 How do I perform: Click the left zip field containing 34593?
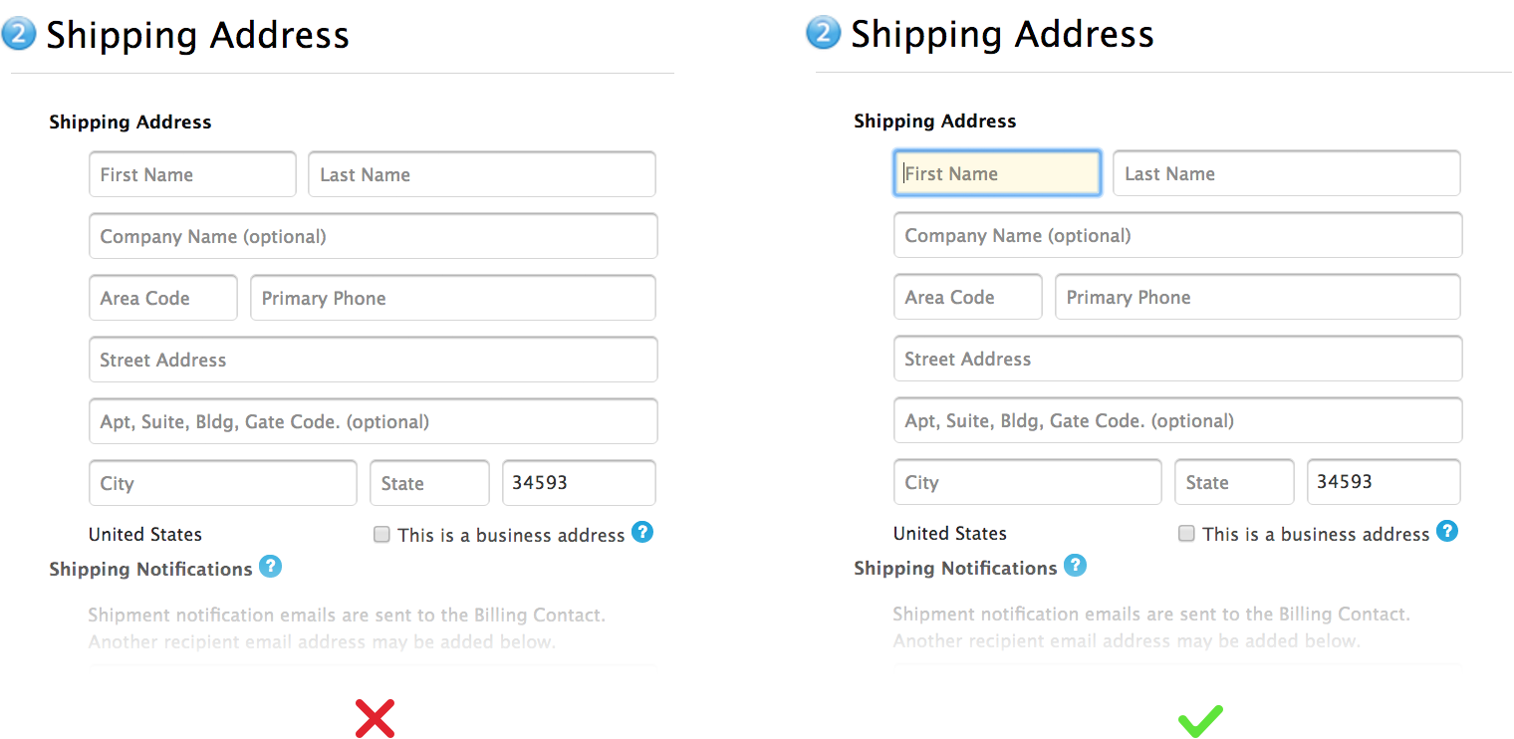[x=579, y=483]
